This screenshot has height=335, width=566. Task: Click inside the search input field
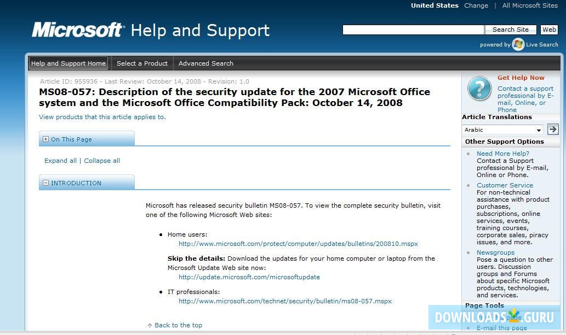tap(413, 30)
